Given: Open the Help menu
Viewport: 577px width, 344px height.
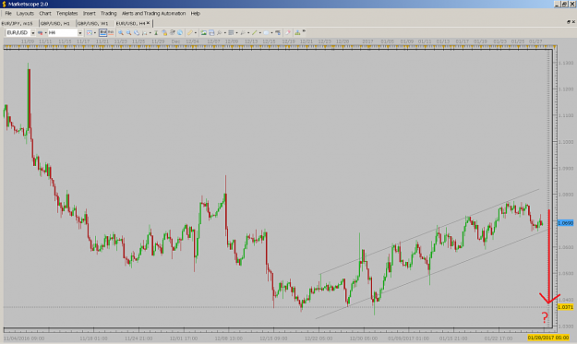Looking at the screenshot, I should coord(195,13).
